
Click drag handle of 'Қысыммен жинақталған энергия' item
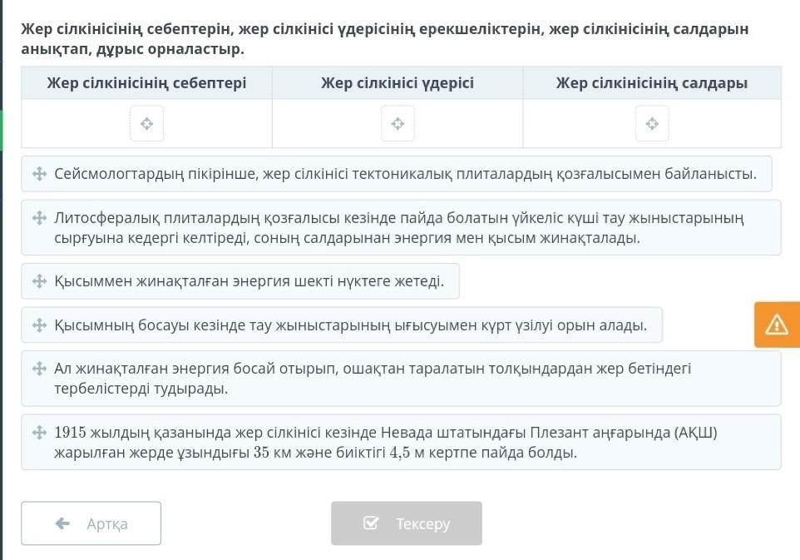tap(39, 280)
